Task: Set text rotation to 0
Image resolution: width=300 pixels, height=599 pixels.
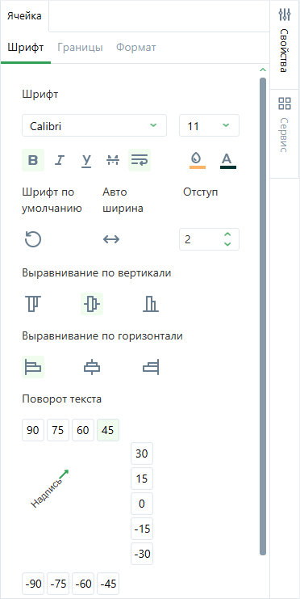Action: tap(142, 504)
